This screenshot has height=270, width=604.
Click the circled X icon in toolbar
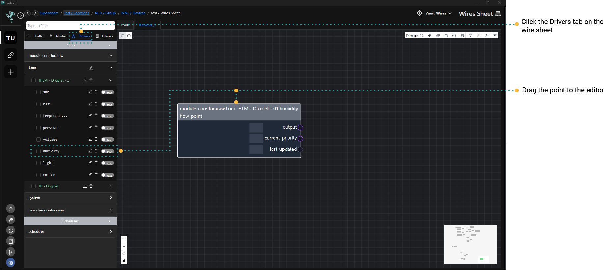pyautogui.click(x=454, y=36)
